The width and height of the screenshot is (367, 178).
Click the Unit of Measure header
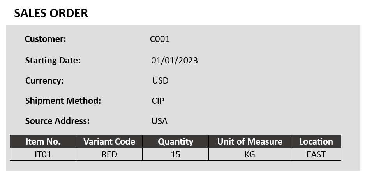(x=250, y=141)
